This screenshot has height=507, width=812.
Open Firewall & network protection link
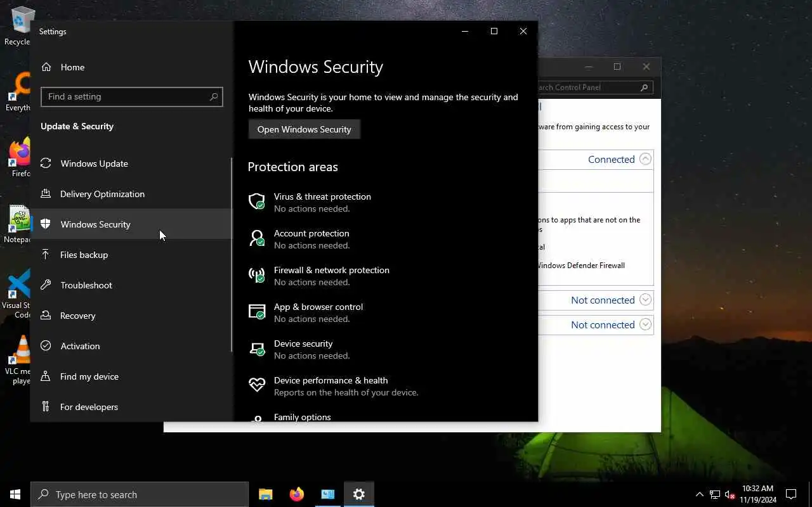pos(332,270)
